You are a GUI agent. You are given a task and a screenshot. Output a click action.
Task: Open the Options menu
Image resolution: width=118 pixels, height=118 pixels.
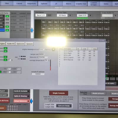[x=44, y=4]
